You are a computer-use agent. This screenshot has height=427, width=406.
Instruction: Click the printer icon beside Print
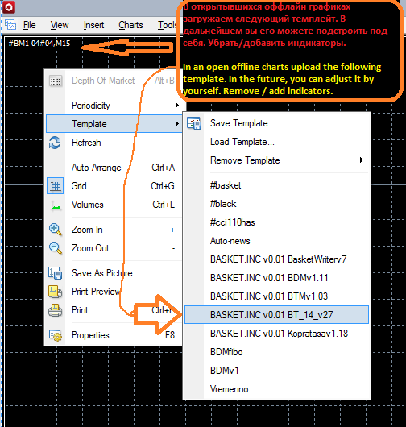pos(56,310)
